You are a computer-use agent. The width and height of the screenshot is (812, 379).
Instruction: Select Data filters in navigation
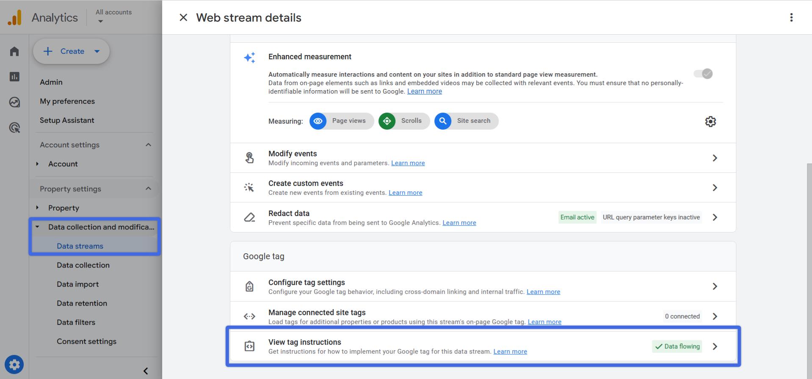point(76,322)
